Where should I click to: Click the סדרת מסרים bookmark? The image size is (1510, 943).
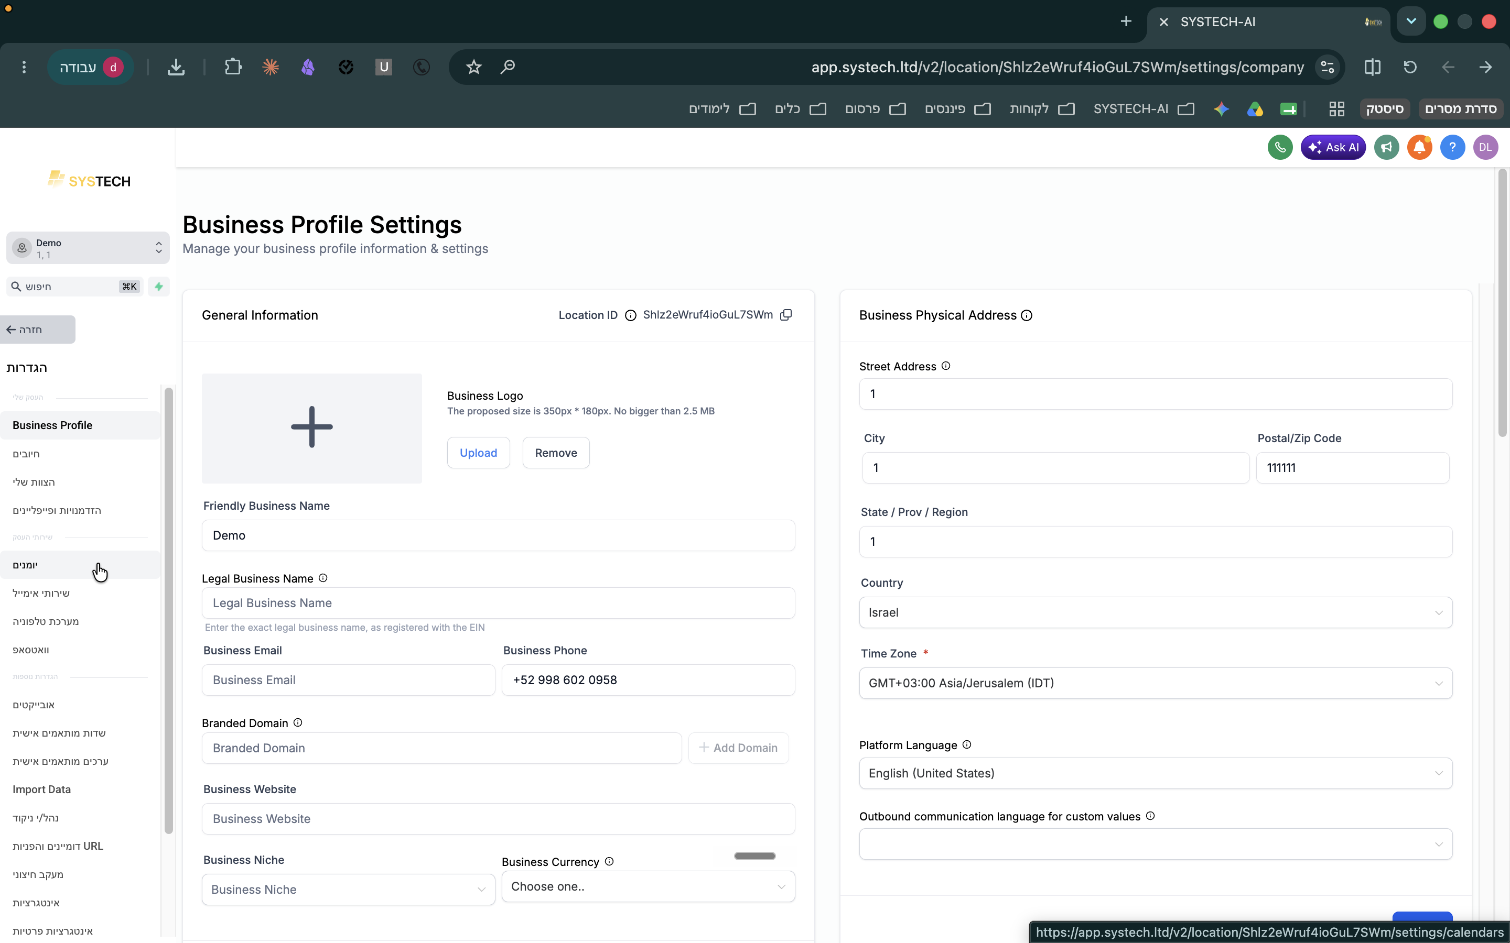[x=1461, y=109]
